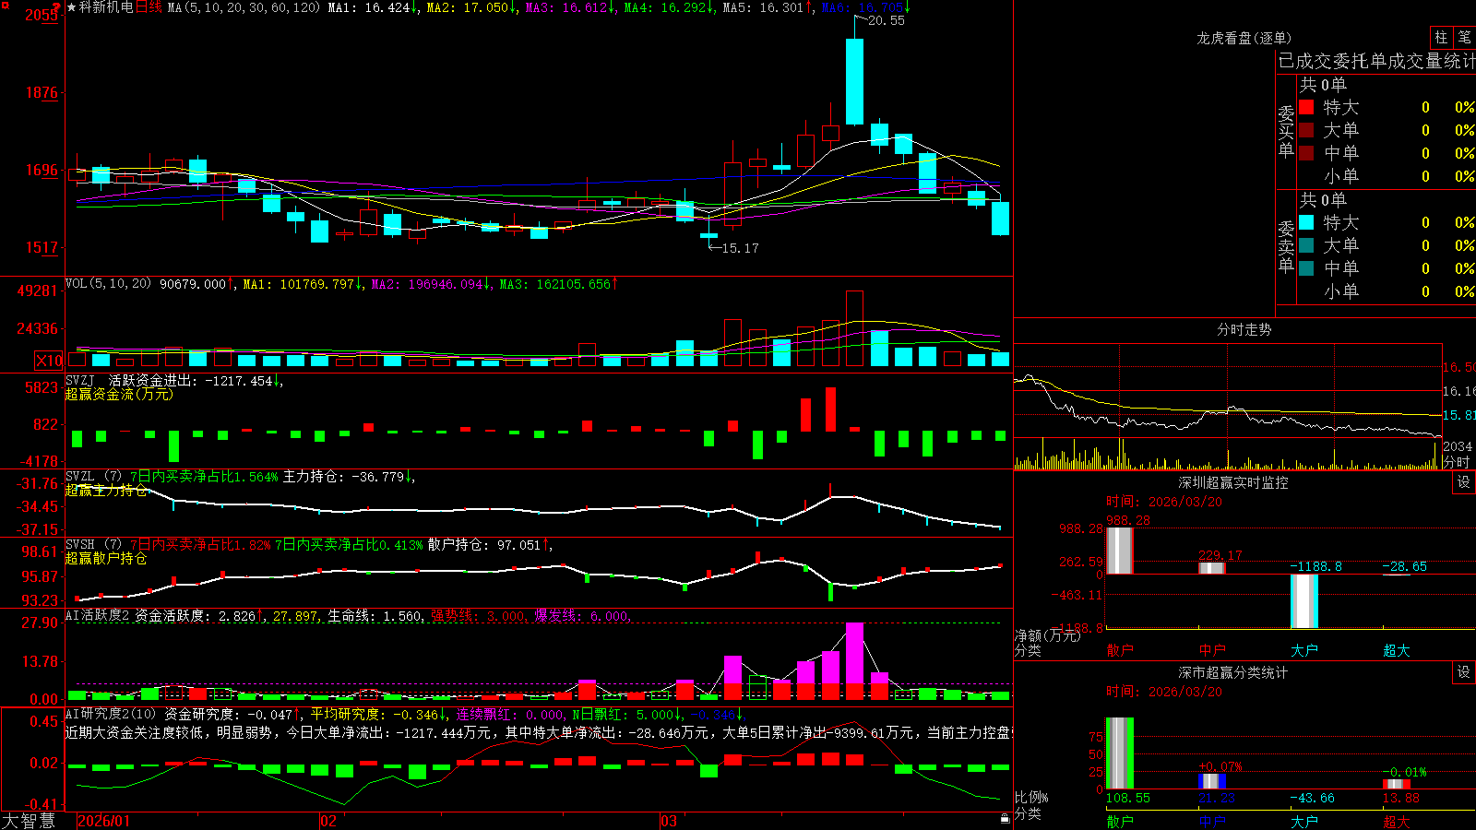1476x830 pixels.
Task: Click the dark red 中单 buy-order swatch
Action: click(x=1306, y=153)
